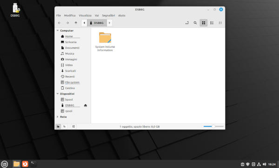Show tree view in the sidebar
Screen dimensions: 279x168
coord(65,126)
